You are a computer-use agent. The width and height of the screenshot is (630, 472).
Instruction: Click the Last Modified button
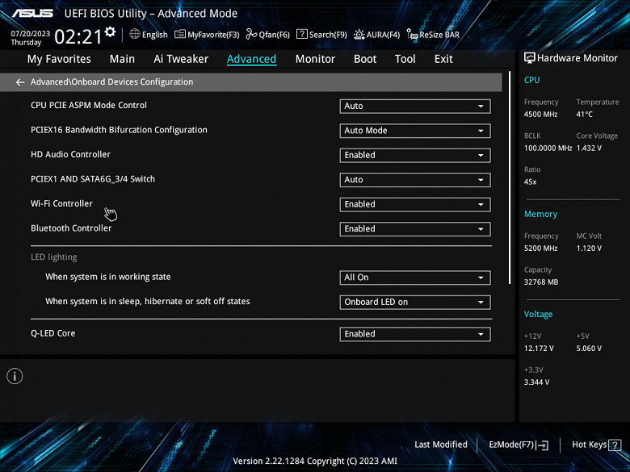(x=441, y=445)
